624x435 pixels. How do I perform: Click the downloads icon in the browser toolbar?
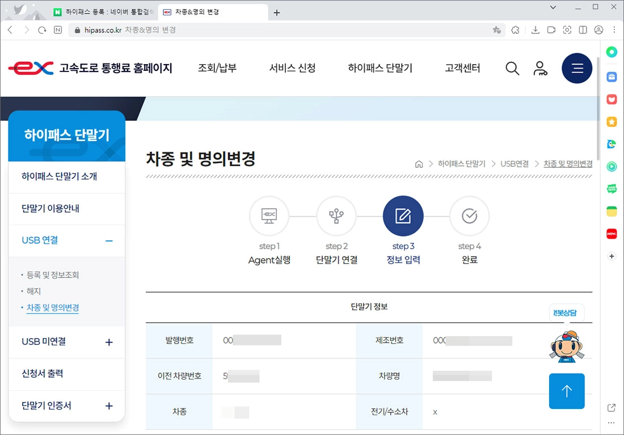(536, 30)
